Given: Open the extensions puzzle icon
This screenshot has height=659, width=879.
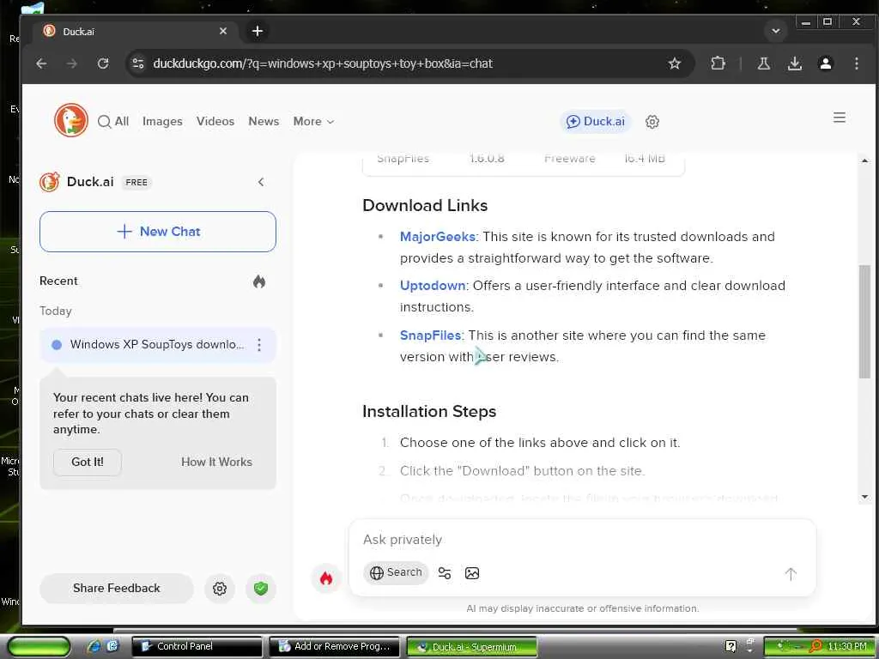Looking at the screenshot, I should (718, 63).
